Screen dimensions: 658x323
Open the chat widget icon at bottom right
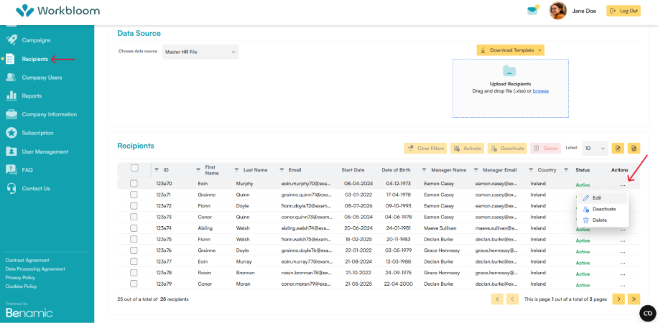[647, 314]
